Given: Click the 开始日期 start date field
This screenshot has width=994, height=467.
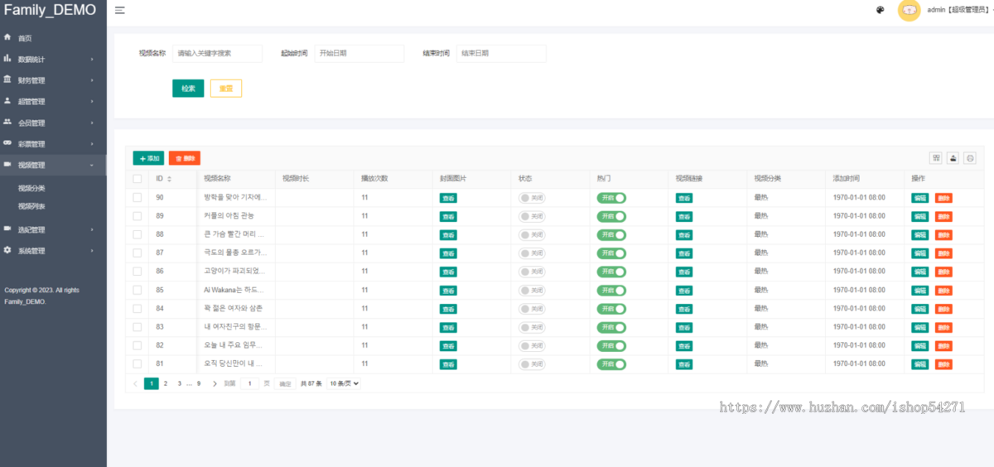Looking at the screenshot, I should [x=359, y=53].
